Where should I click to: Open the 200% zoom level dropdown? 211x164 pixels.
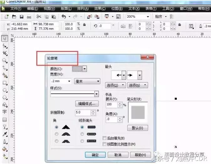148,17
